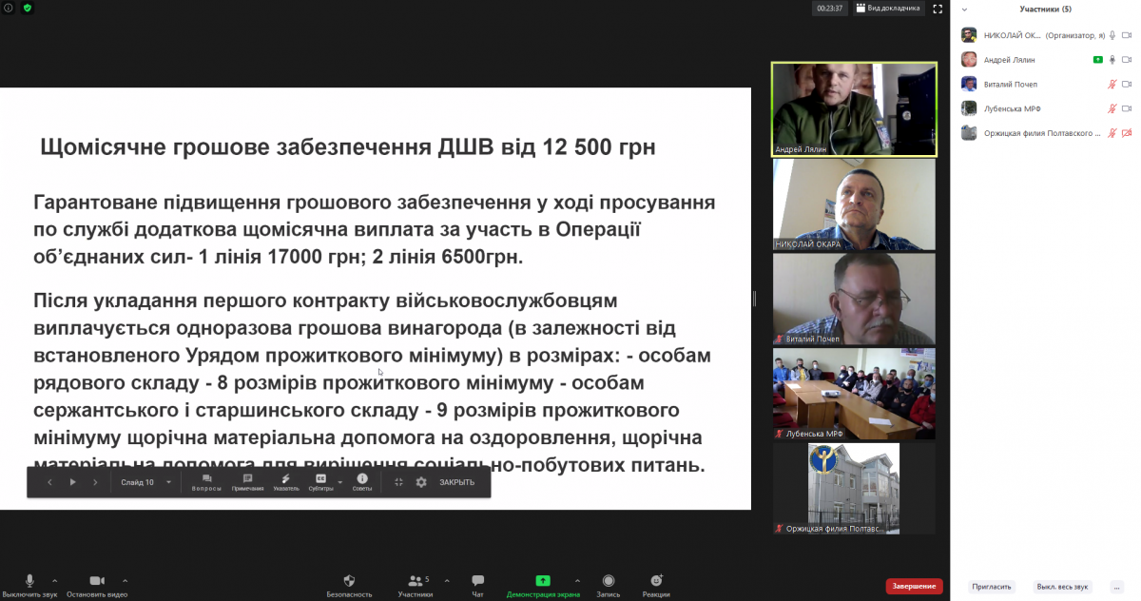
Task: Open slide toolbar settings gear
Action: (x=421, y=482)
